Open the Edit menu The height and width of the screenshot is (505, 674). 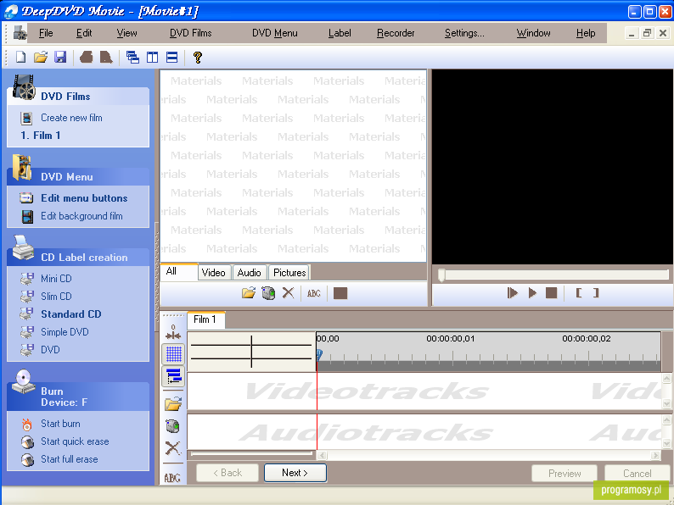(x=84, y=33)
